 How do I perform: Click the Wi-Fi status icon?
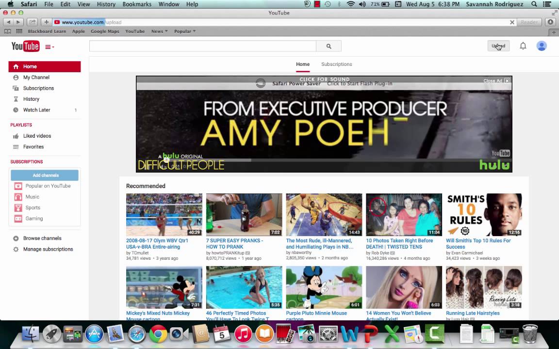[351, 4]
